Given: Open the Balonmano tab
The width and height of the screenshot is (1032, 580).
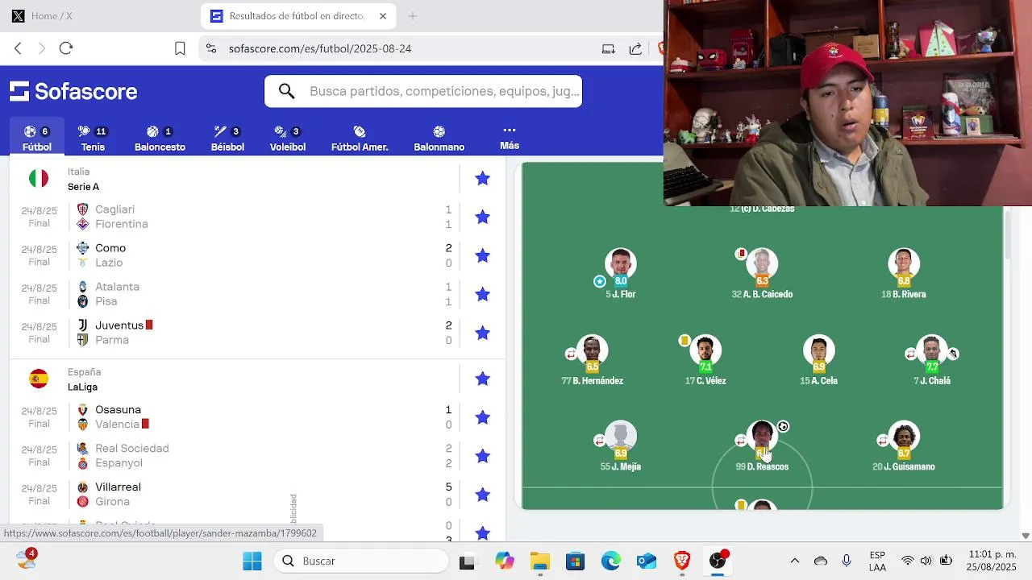Looking at the screenshot, I should pos(439,139).
